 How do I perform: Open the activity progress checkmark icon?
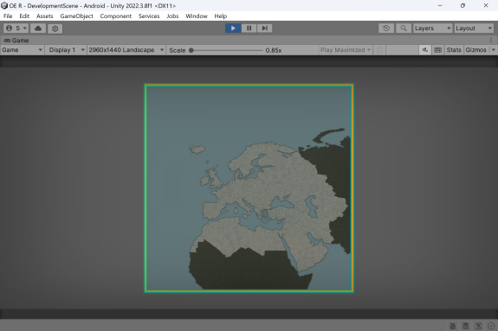491,326
